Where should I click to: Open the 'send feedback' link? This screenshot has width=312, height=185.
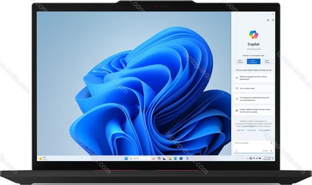coord(249,126)
